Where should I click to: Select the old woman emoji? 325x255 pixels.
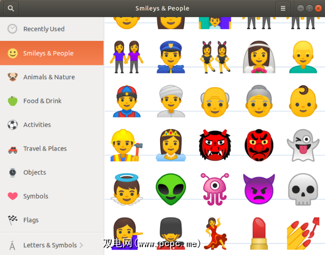tap(259, 101)
